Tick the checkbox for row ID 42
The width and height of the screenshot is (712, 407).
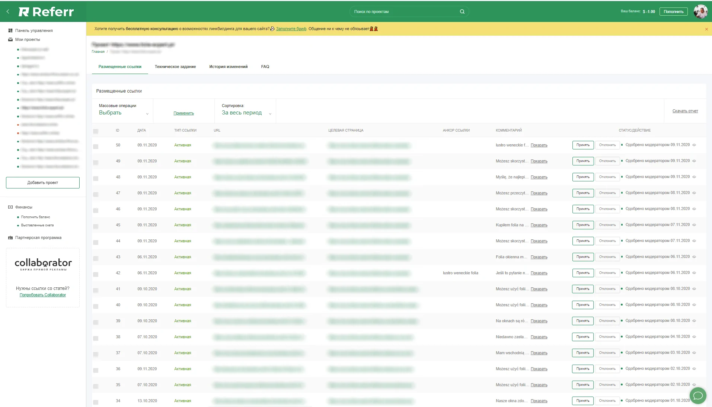96,274
